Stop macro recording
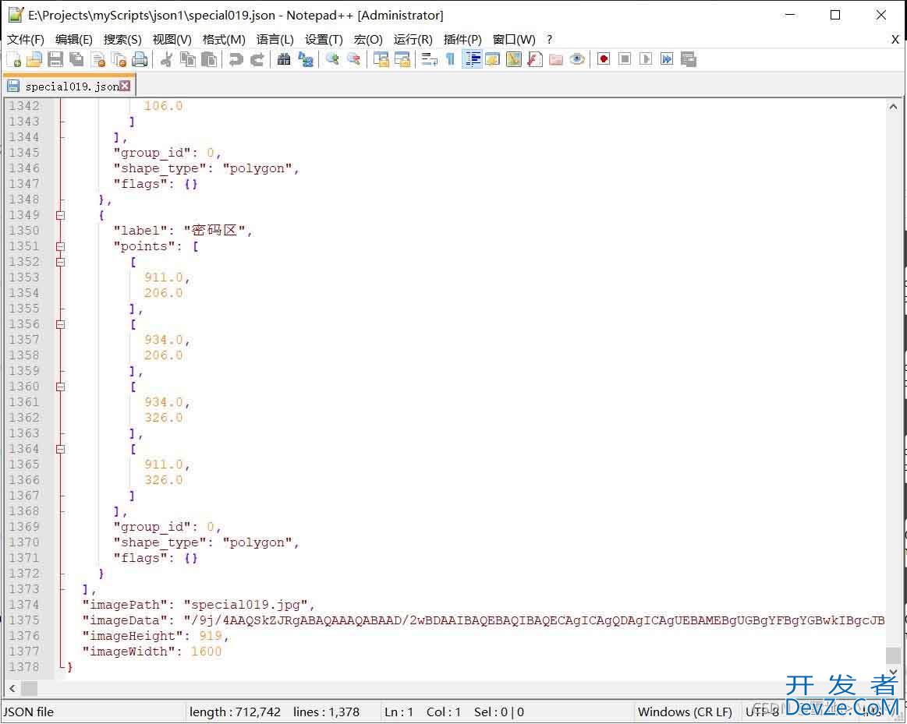The image size is (907, 724). pos(625,59)
